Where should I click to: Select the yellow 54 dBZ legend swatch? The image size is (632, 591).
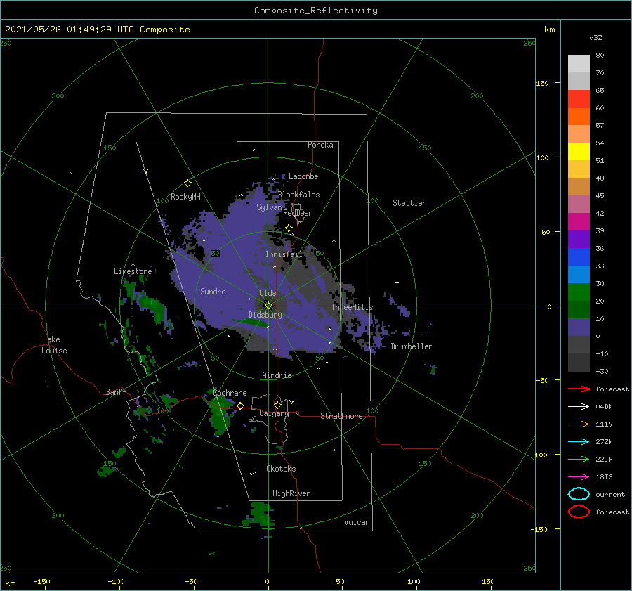[579, 151]
